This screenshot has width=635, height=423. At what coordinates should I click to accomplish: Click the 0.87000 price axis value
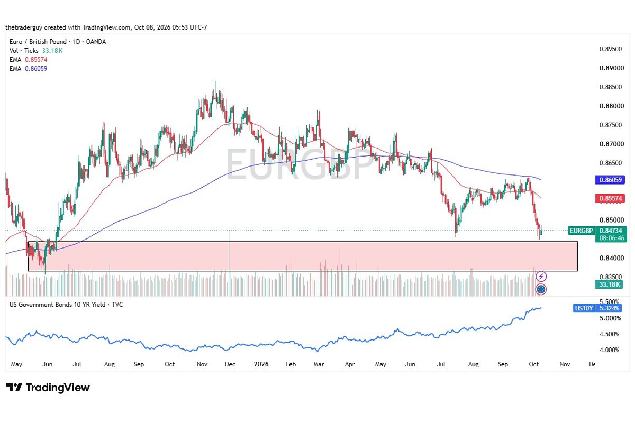(x=611, y=144)
